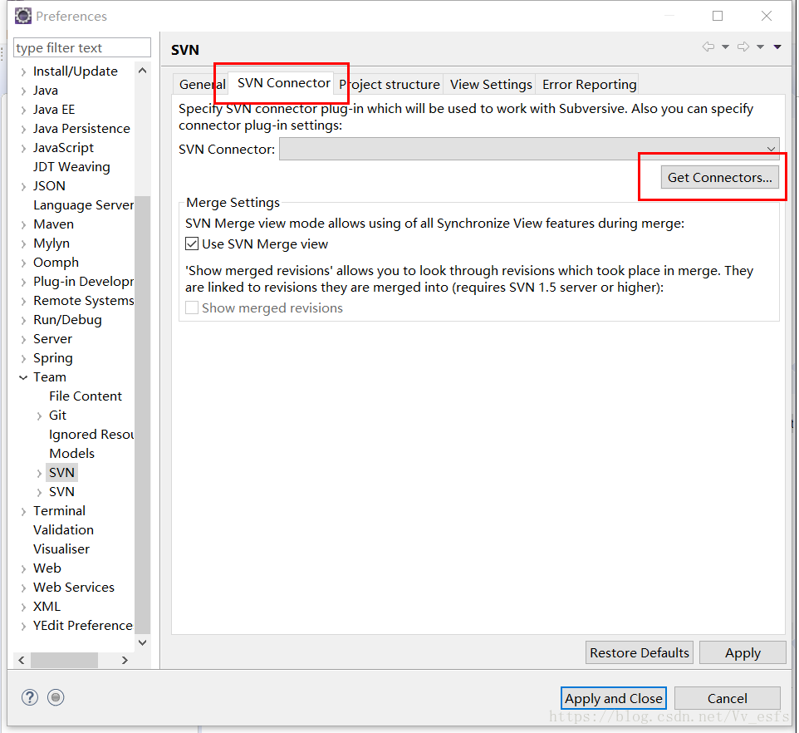
Task: Expand the Install/Update tree node
Action: (23, 71)
